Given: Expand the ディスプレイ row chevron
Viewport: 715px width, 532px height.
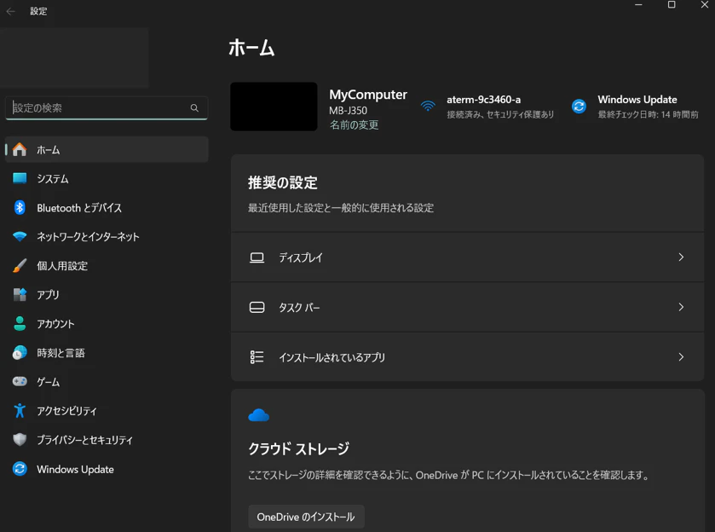Looking at the screenshot, I should [x=681, y=257].
